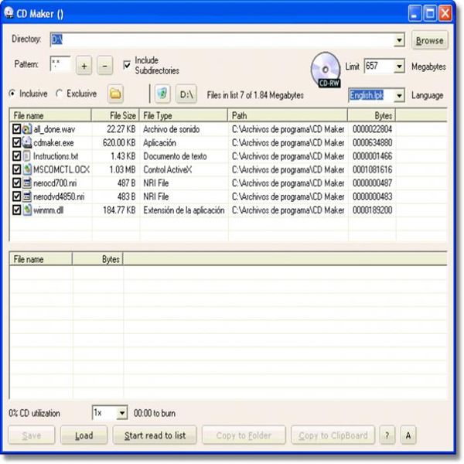This screenshot has height=464, width=464.
Task: Uncheck the winmm.dll checkbox
Action: coord(16,210)
